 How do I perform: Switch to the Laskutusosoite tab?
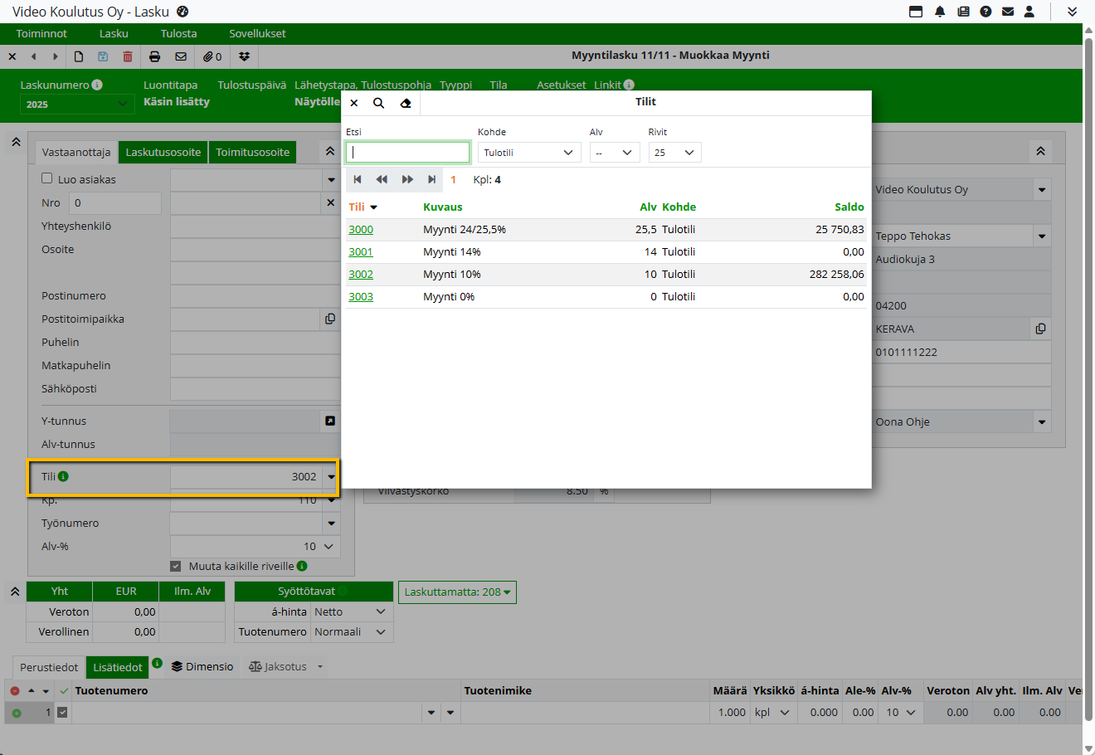(x=163, y=153)
